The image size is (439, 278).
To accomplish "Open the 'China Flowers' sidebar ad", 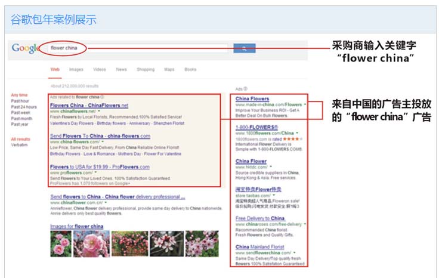I will pos(252,99).
